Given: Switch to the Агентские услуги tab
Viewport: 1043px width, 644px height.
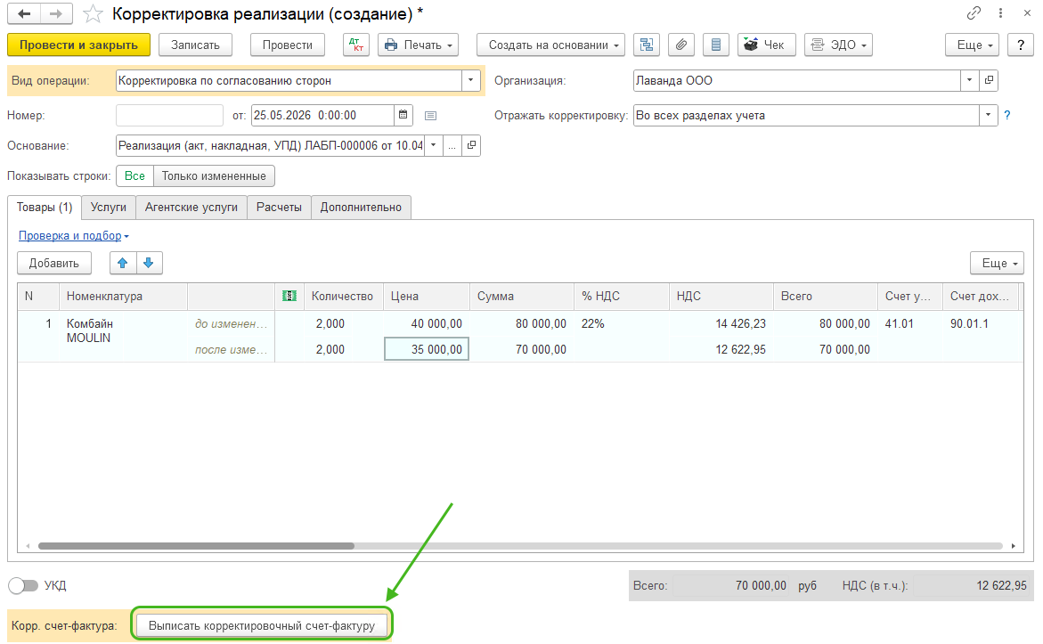Looking at the screenshot, I should coord(191,207).
